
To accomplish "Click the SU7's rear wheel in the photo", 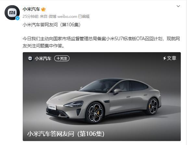I will 153,106.
